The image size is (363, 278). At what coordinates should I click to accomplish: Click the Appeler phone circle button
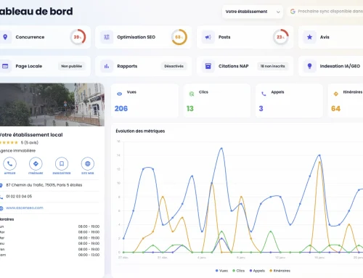click(9, 164)
